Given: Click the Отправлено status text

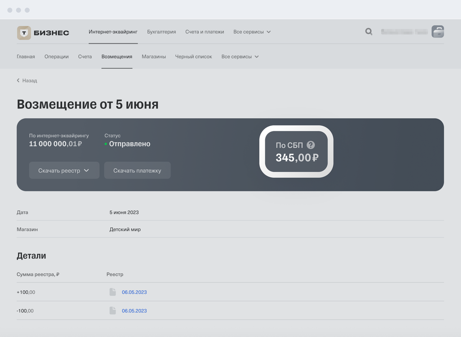Looking at the screenshot, I should 129,144.
